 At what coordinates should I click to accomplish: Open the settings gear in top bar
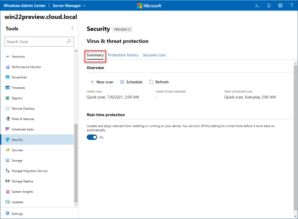pos(280,5)
